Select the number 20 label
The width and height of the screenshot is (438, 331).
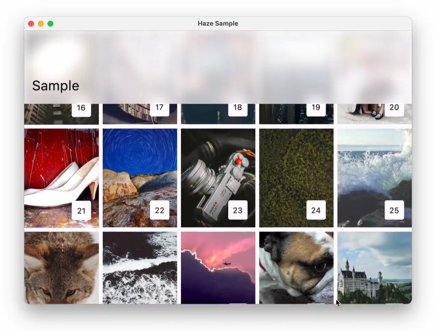click(x=394, y=108)
